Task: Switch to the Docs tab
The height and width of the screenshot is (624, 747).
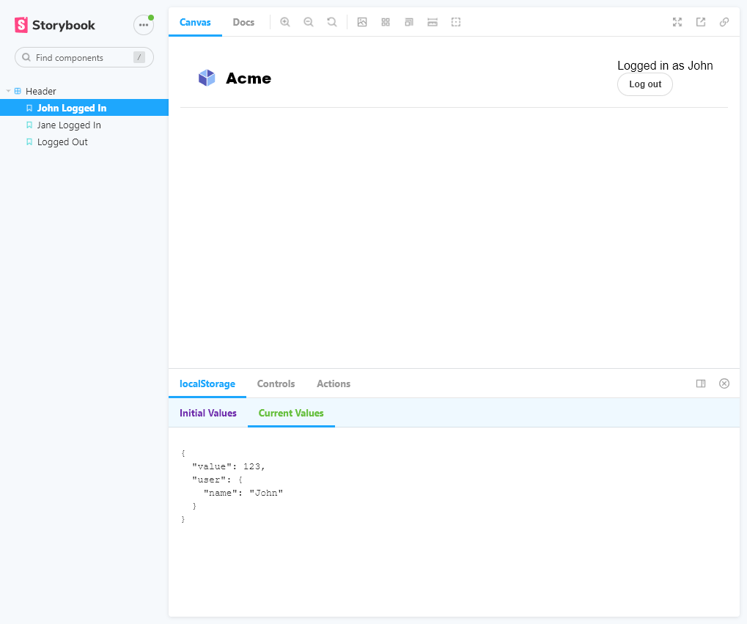Action: pos(243,22)
